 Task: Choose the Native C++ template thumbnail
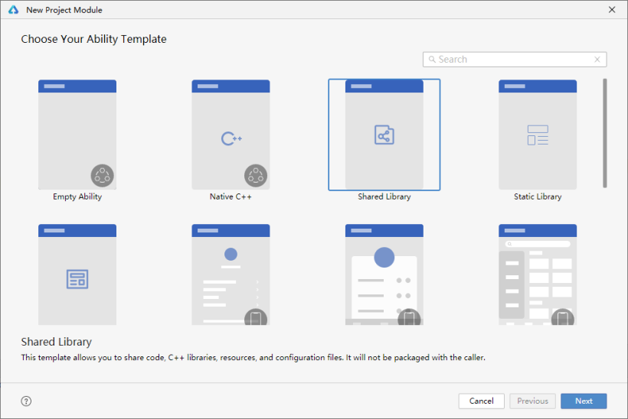click(231, 135)
